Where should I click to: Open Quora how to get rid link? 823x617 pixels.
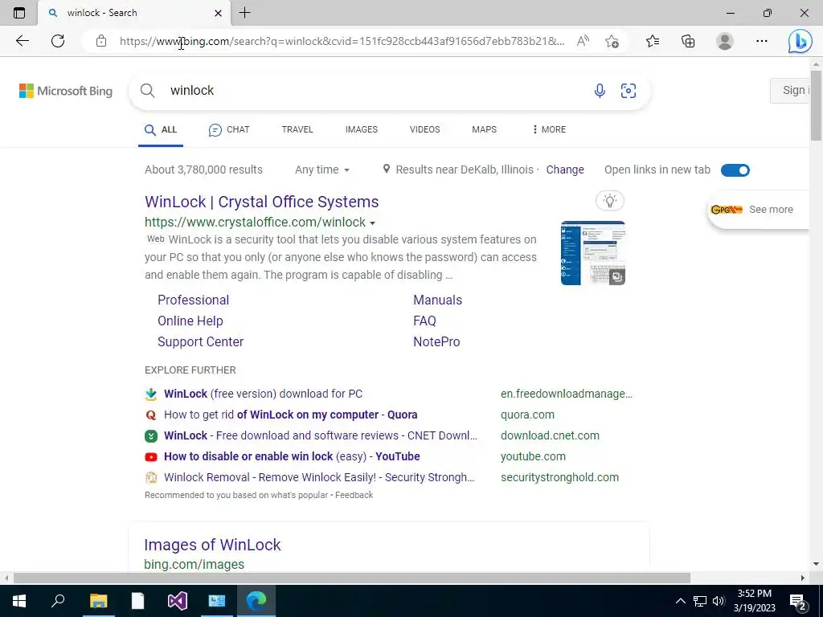290,415
